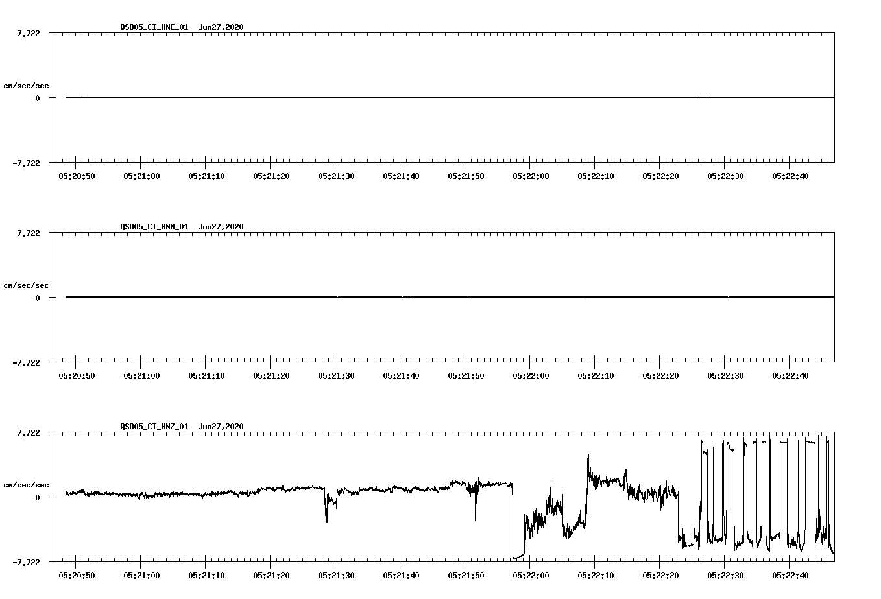
Task: Click the 05:21:00 time label under HNE plot
Action: (x=141, y=176)
